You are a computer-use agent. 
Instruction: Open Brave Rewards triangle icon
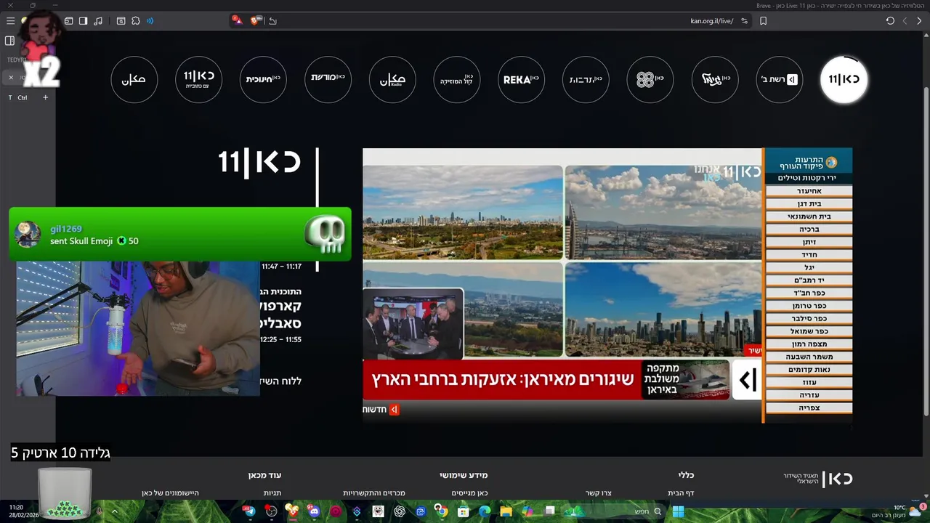point(238,20)
